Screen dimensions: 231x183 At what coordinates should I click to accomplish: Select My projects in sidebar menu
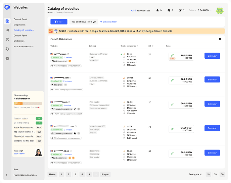coord(19,25)
